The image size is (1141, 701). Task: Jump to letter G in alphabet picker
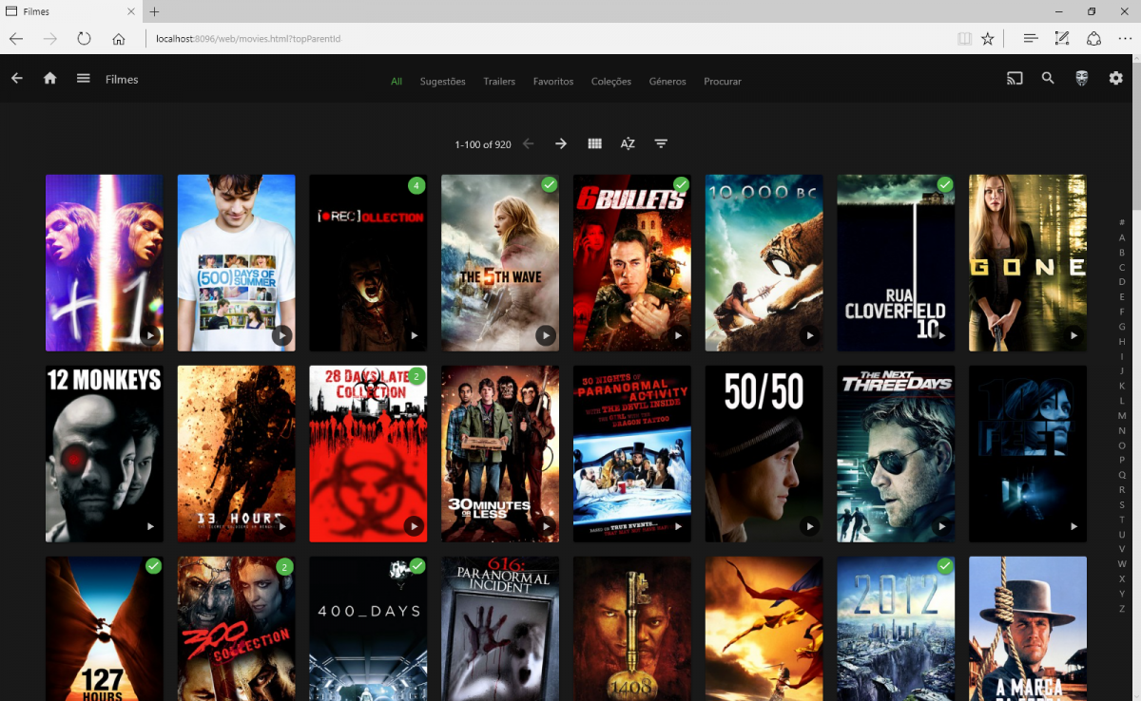tap(1122, 327)
